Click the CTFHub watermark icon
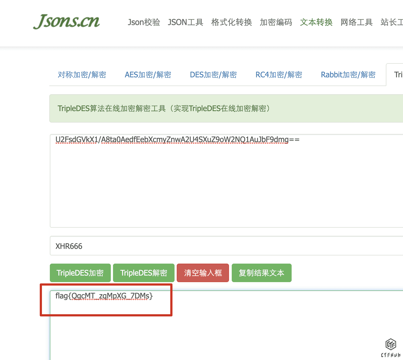This screenshot has height=360, width=403. point(391,347)
